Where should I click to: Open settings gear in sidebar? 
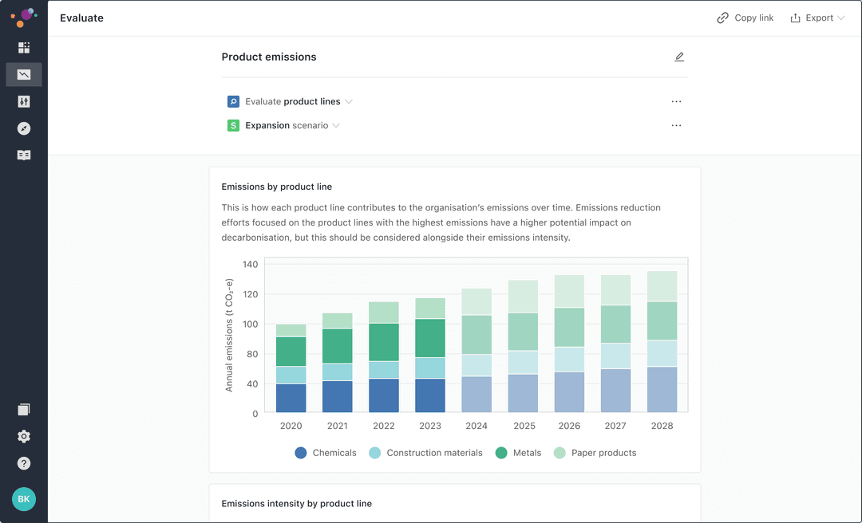(24, 436)
